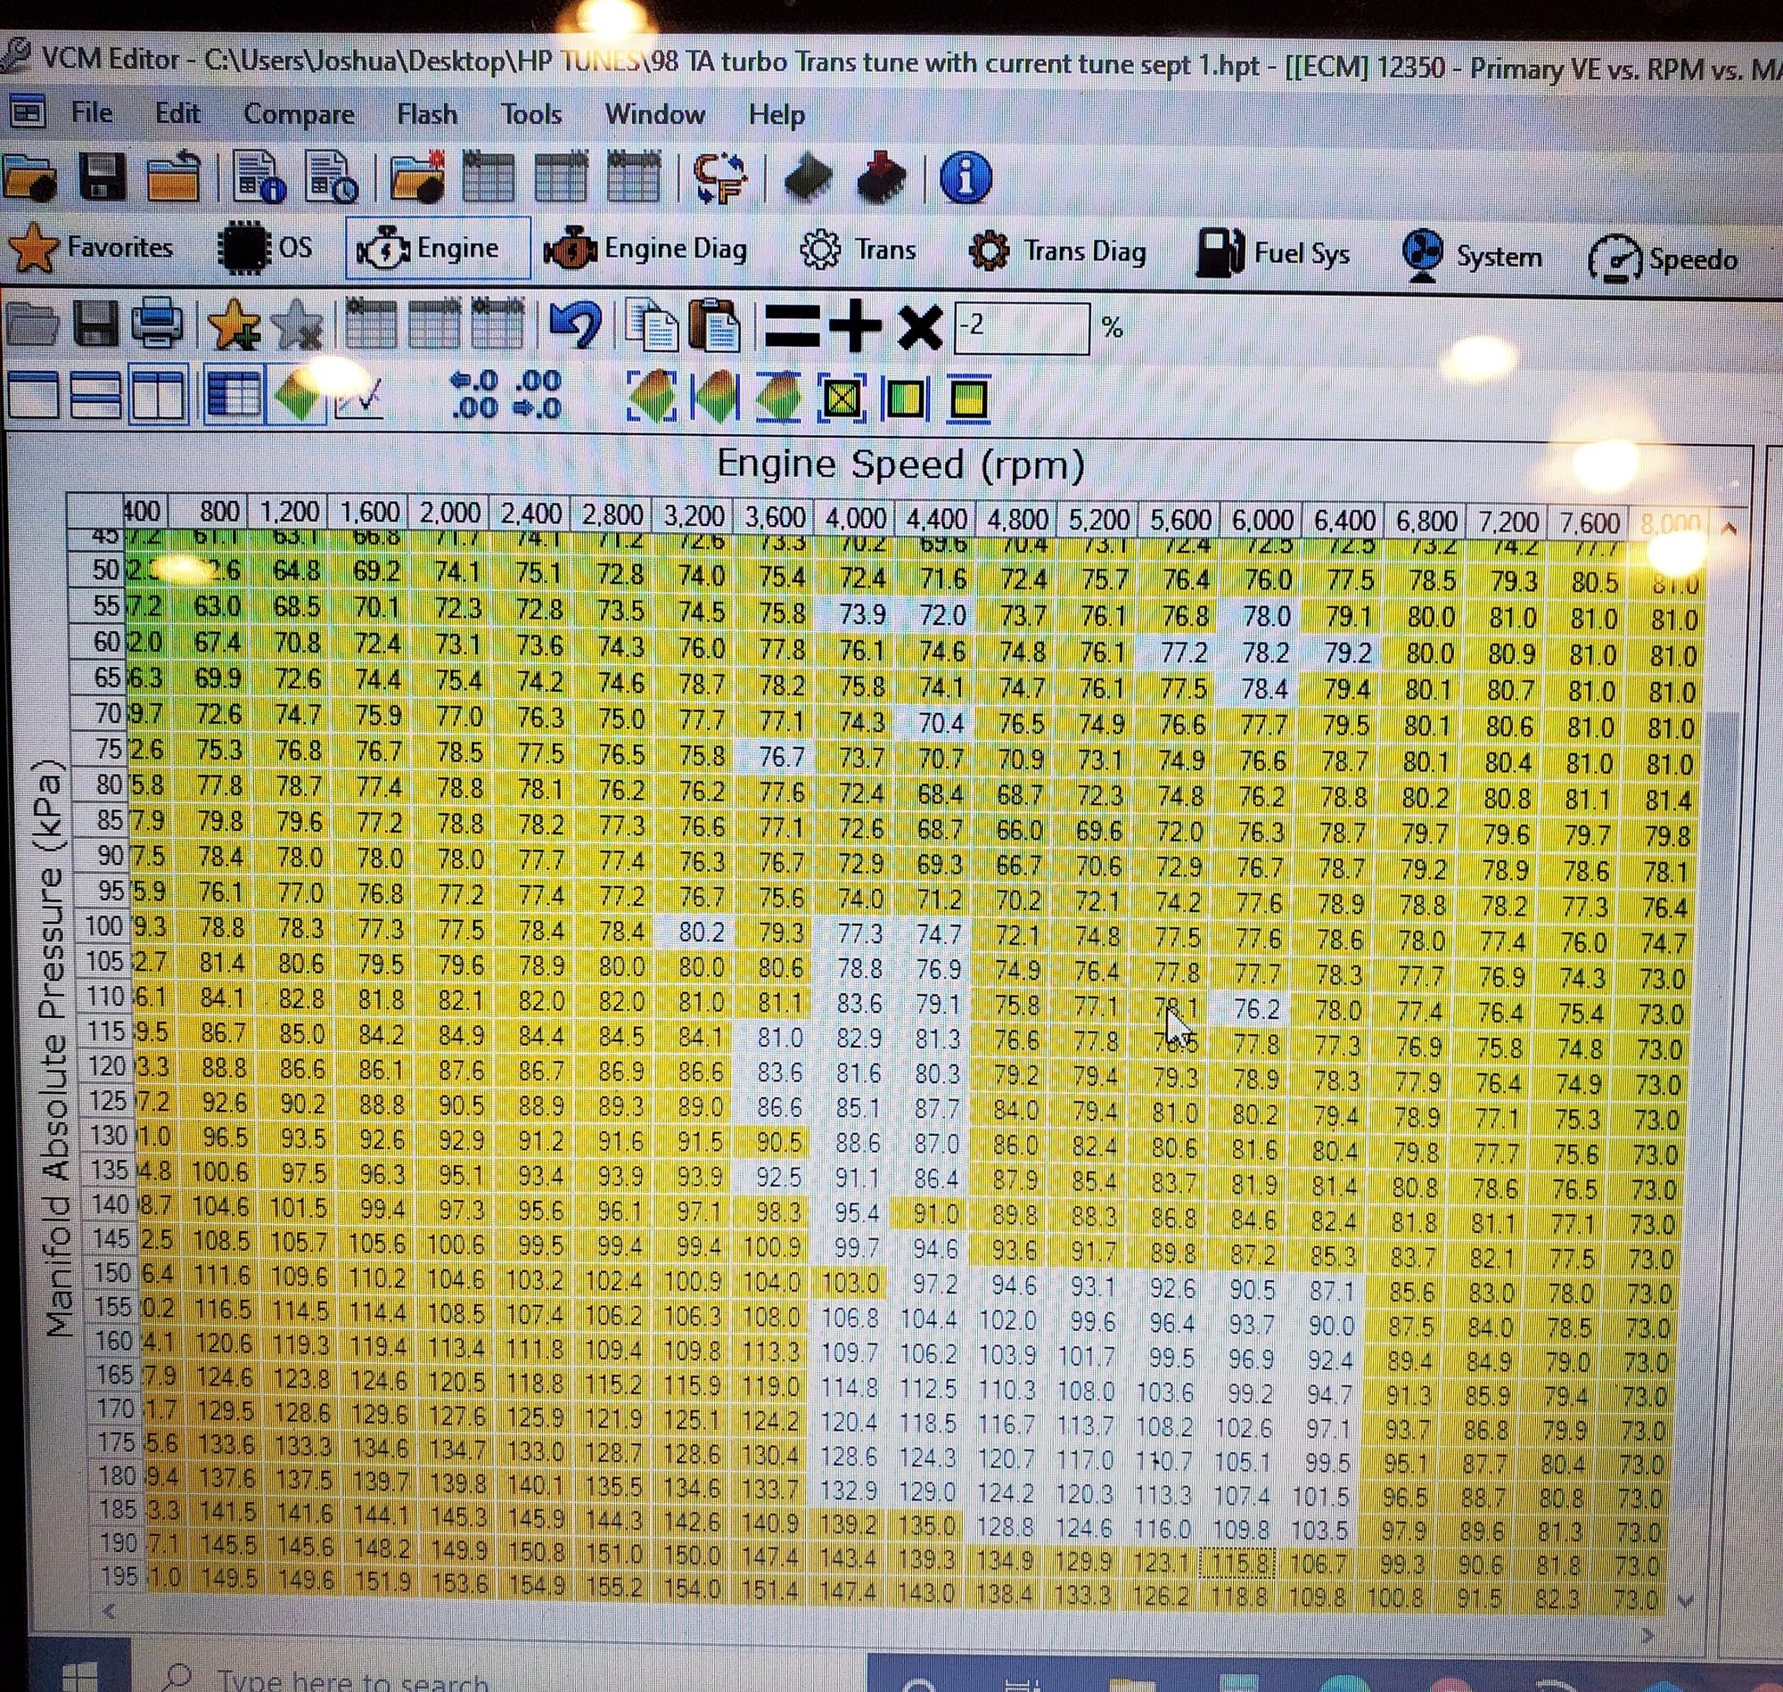This screenshot has width=1783, height=1692.
Task: Click the table scroll up arrow
Action: pyautogui.click(x=1729, y=529)
